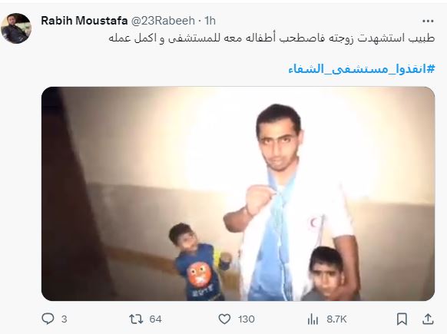
Task: Click the Rabih Moustafa display name
Action: coord(84,21)
